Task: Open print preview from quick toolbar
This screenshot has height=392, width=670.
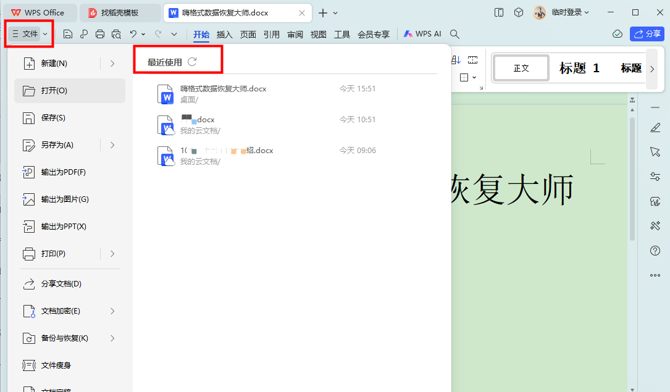Action: coord(116,35)
